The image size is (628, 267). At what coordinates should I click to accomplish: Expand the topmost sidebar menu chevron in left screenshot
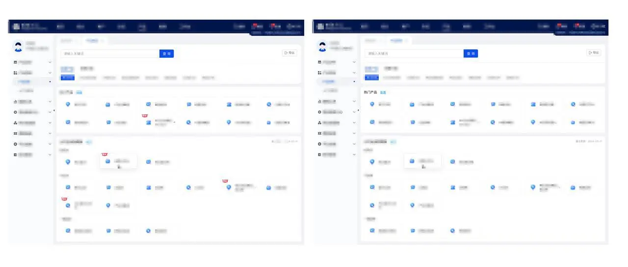point(50,62)
